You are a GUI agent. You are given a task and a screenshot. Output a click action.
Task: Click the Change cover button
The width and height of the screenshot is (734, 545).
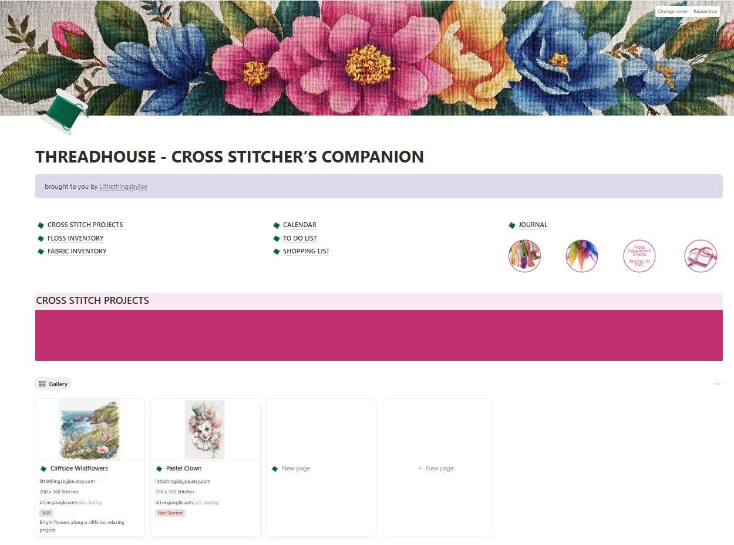click(672, 11)
